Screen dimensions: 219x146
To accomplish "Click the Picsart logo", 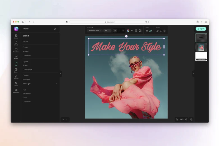I will pos(16,29).
